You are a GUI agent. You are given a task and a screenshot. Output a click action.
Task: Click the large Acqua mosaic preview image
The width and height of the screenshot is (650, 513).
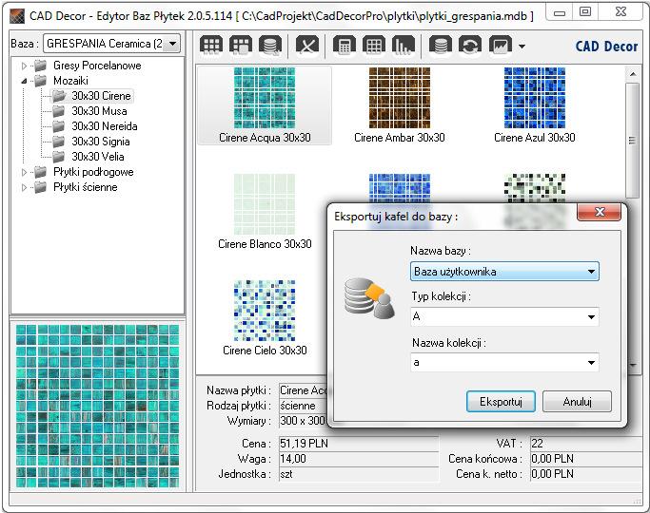coord(97,406)
